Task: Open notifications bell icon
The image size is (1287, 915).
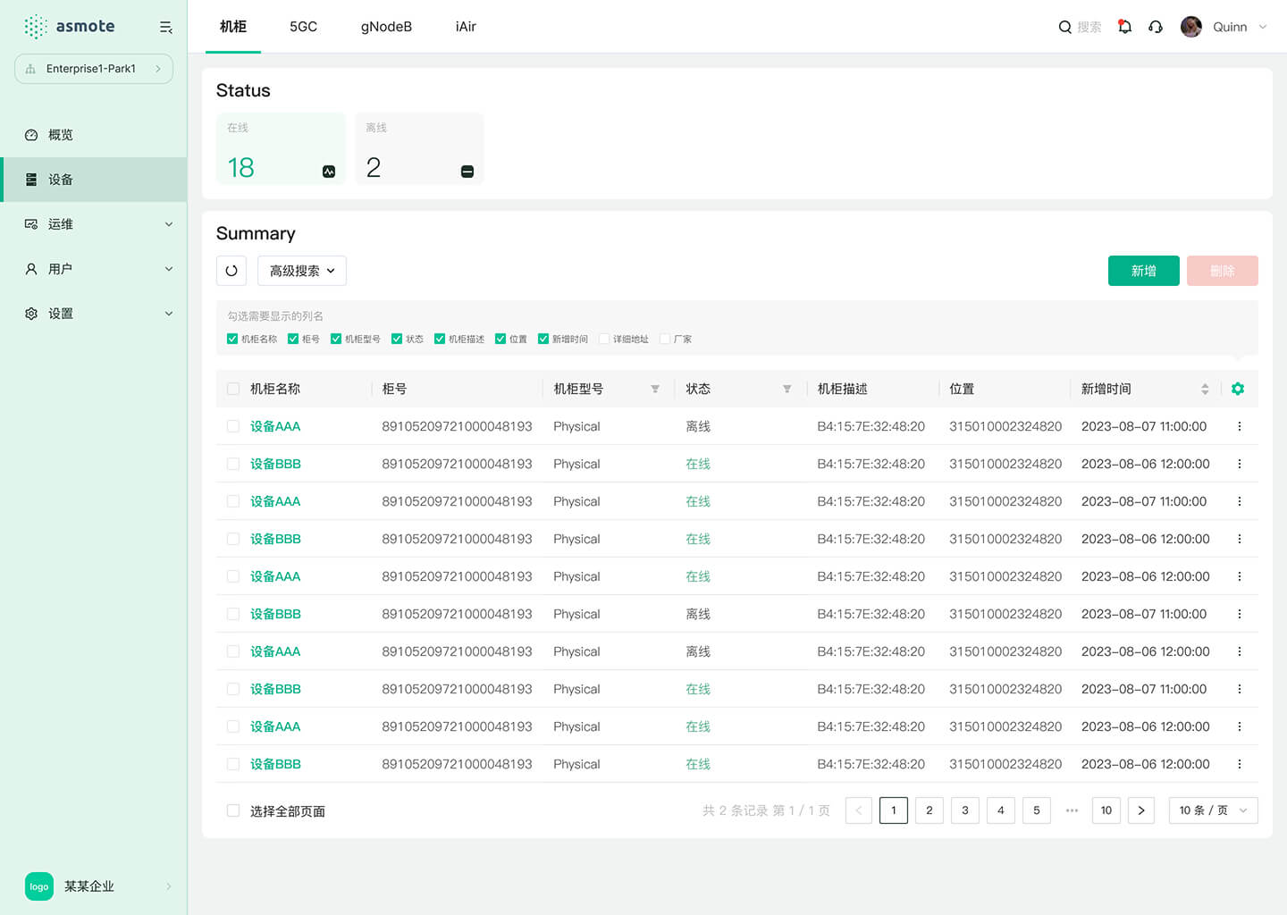Action: click(x=1124, y=27)
